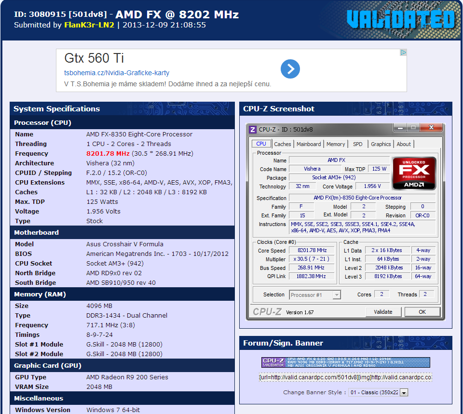The width and height of the screenshot is (463, 414).
Task: Click the Multiplier x 30.5 field
Action: (x=312, y=259)
